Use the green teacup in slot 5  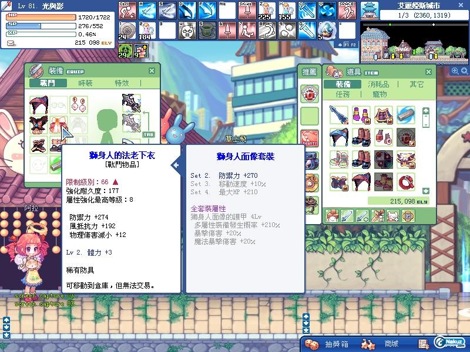(x=207, y=31)
